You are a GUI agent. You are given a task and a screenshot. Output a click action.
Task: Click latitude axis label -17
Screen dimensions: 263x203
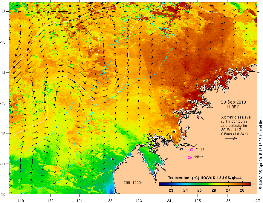click(3, 164)
